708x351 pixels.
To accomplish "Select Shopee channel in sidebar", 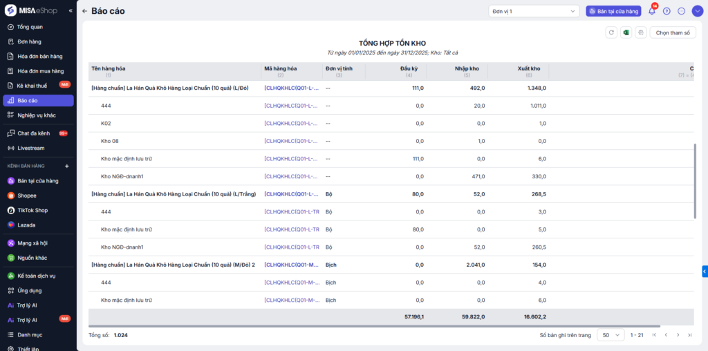I will (x=27, y=196).
